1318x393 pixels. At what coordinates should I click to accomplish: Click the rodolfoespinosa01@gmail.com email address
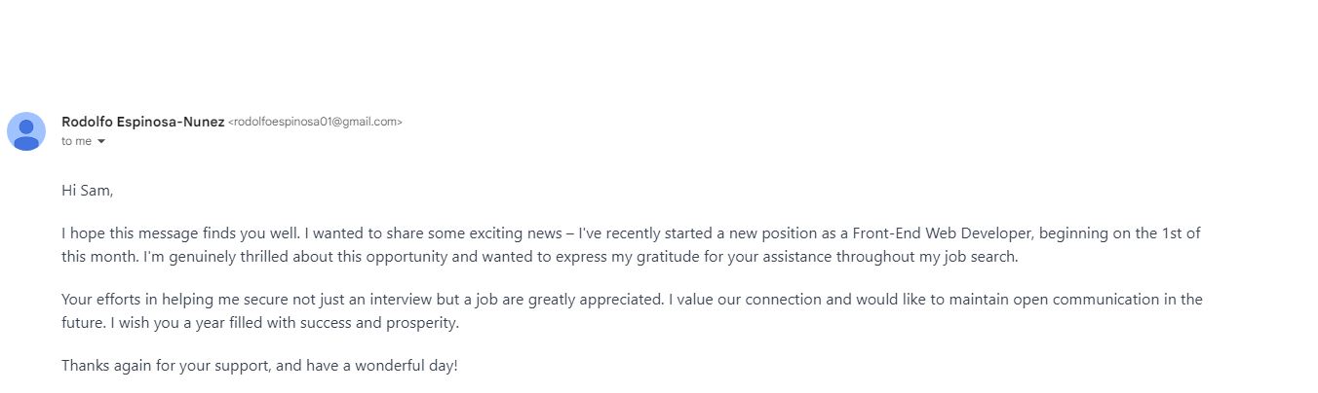coord(315,122)
